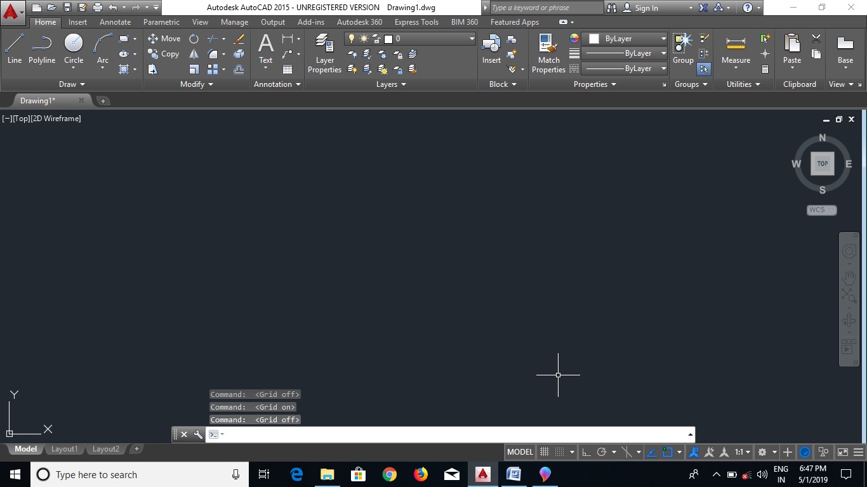Toggle polar tracking in status bar
The width and height of the screenshot is (867, 487).
(x=602, y=452)
